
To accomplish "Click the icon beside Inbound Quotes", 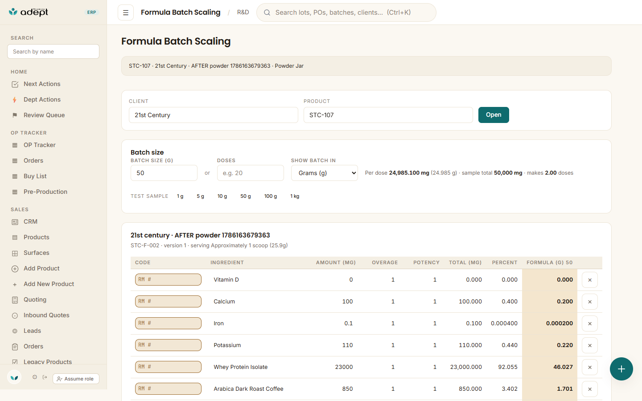I will [15, 315].
